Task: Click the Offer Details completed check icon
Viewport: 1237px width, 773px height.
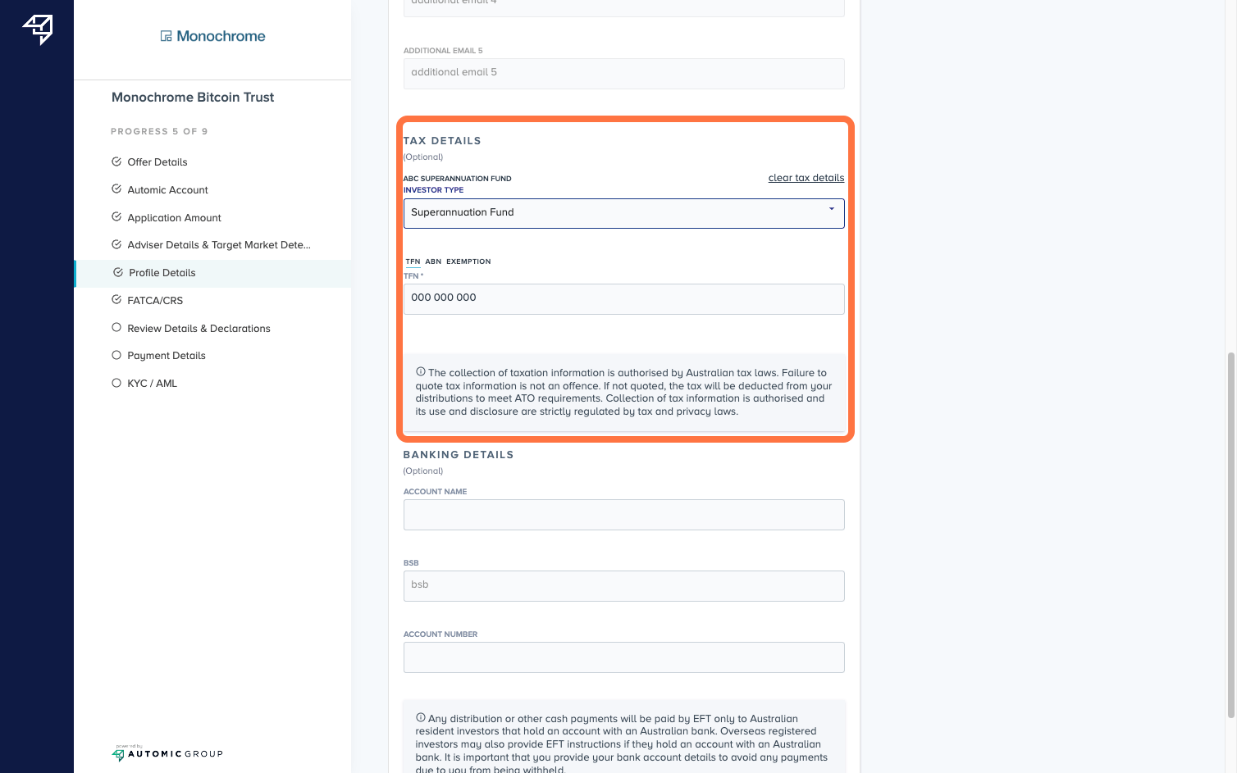Action: [116, 161]
